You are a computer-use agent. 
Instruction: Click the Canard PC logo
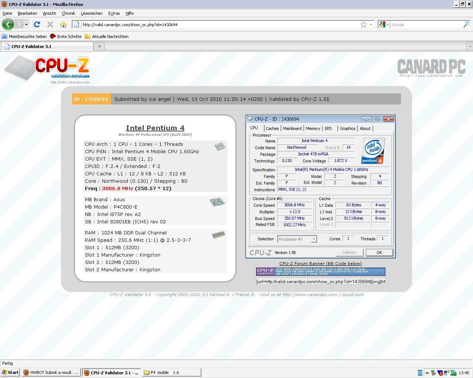(431, 68)
